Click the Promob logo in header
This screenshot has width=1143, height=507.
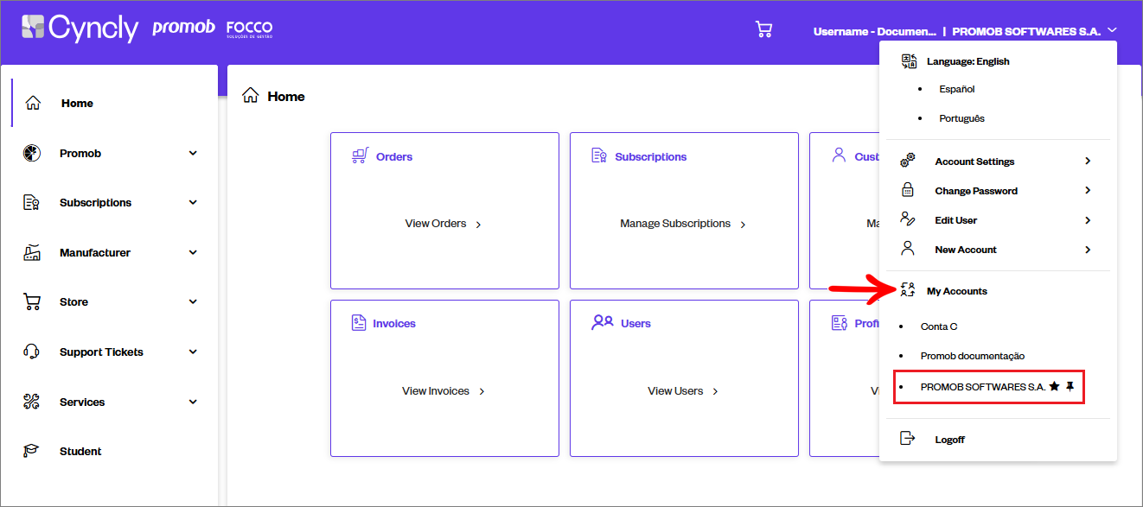[x=183, y=28]
